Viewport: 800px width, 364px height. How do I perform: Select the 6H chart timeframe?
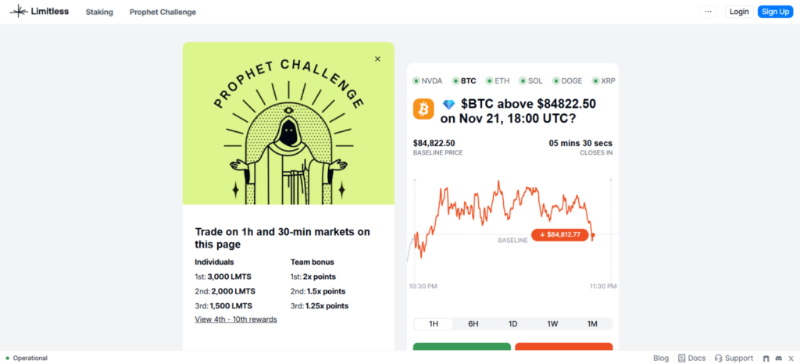click(x=473, y=324)
